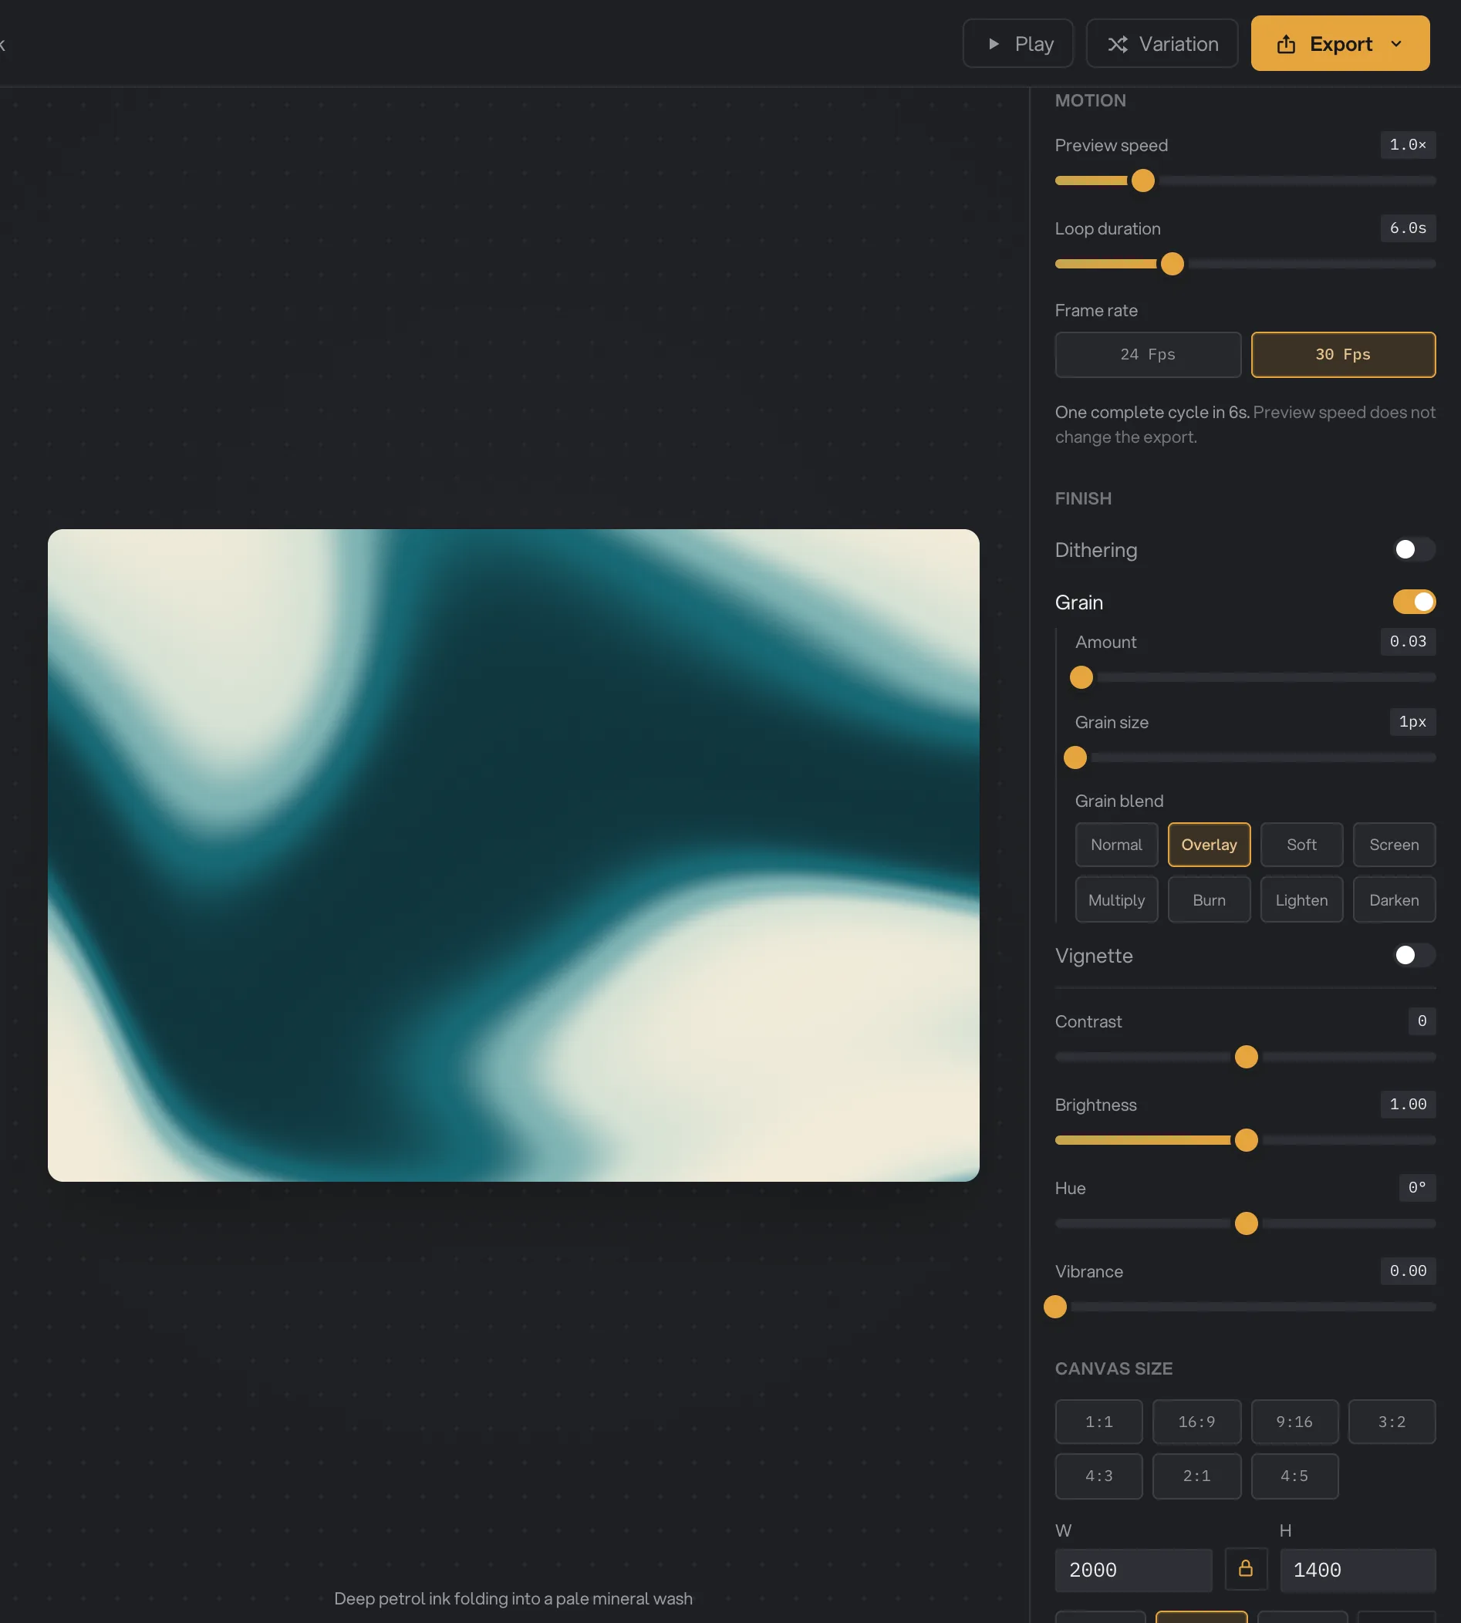Choose the 4:5 canvas preset

(1294, 1476)
